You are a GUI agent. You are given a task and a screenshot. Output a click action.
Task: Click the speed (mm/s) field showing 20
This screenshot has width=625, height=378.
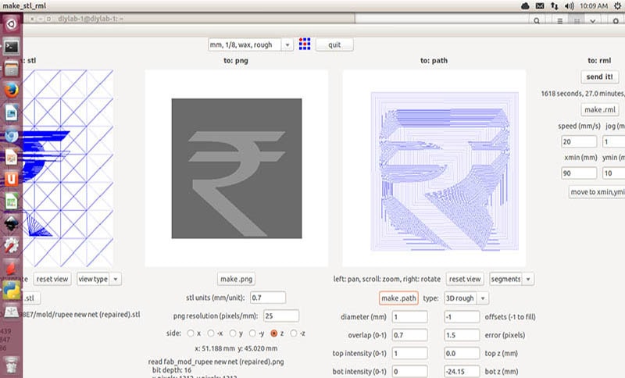[579, 142]
